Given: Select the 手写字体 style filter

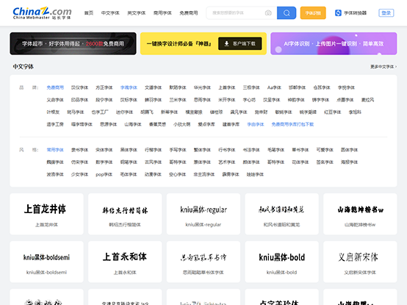Looking at the screenshot, I should click(x=178, y=150).
